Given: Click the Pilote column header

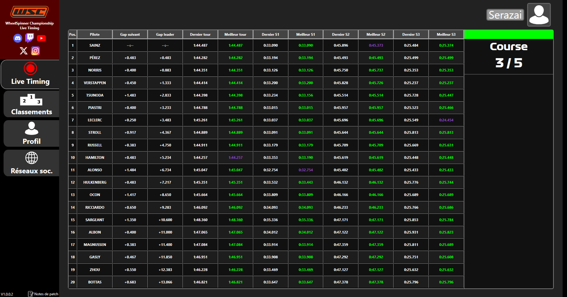Looking at the screenshot, I should click(95, 35).
